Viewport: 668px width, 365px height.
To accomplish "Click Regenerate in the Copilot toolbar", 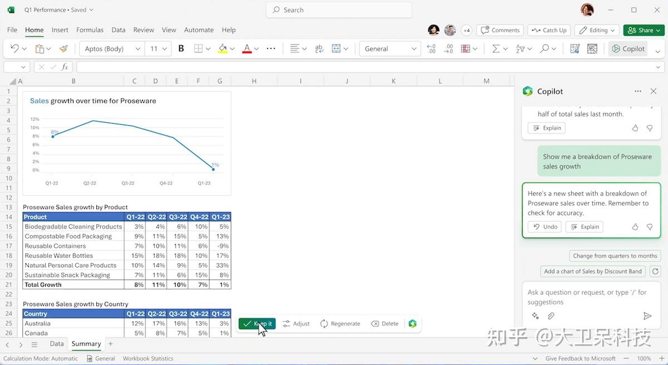I will pos(340,324).
